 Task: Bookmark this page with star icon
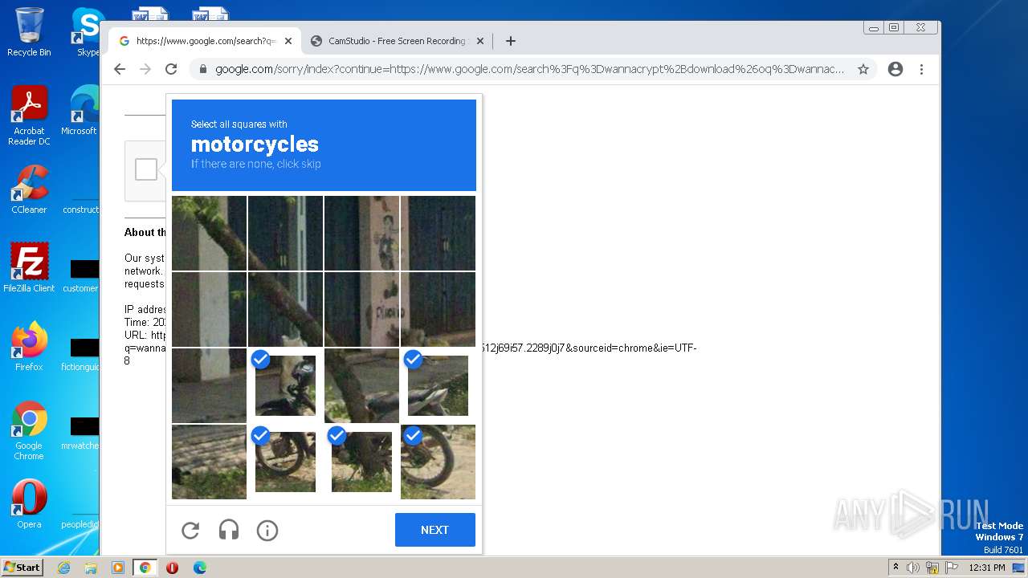863,69
